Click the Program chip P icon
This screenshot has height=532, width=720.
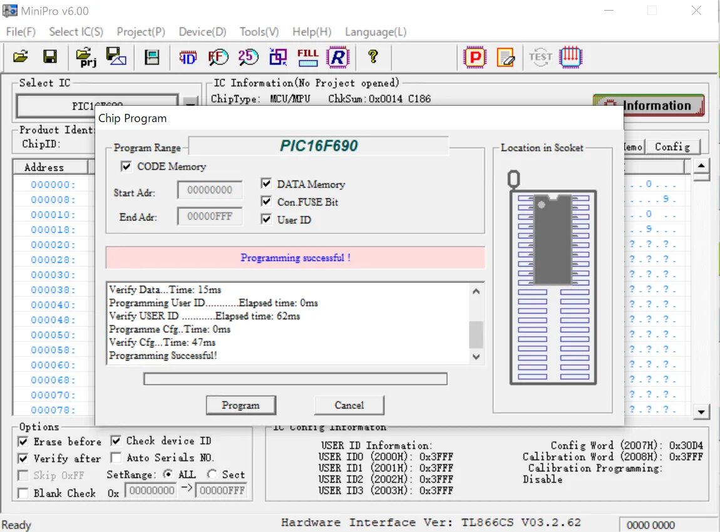[475, 58]
